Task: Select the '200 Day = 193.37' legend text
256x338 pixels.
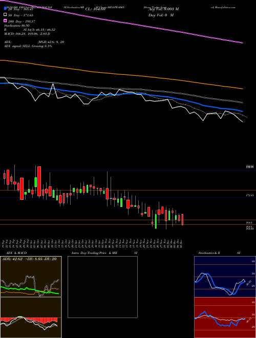Action: (x=22, y=22)
